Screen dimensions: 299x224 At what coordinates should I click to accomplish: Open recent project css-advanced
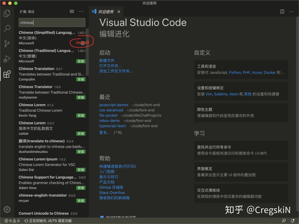coord(111,110)
